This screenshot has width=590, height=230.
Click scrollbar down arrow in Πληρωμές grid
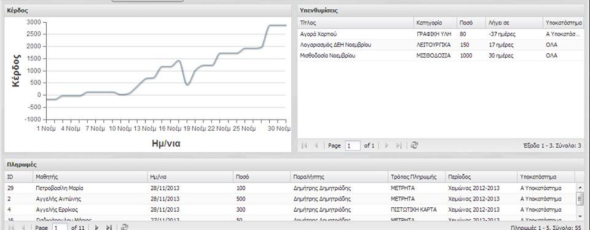(580, 217)
